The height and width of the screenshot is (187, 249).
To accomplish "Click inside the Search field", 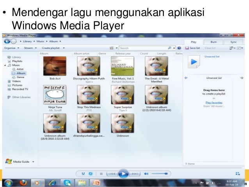I will [144, 48].
